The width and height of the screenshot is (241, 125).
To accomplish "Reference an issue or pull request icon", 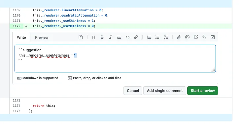I will [x=196, y=37].
